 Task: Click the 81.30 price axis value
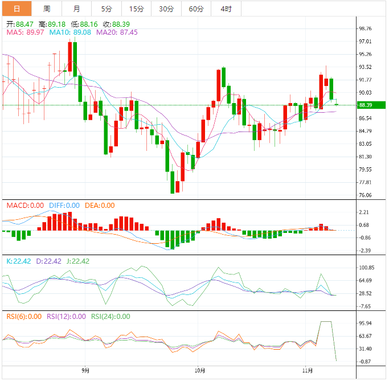pyautogui.click(x=365, y=157)
